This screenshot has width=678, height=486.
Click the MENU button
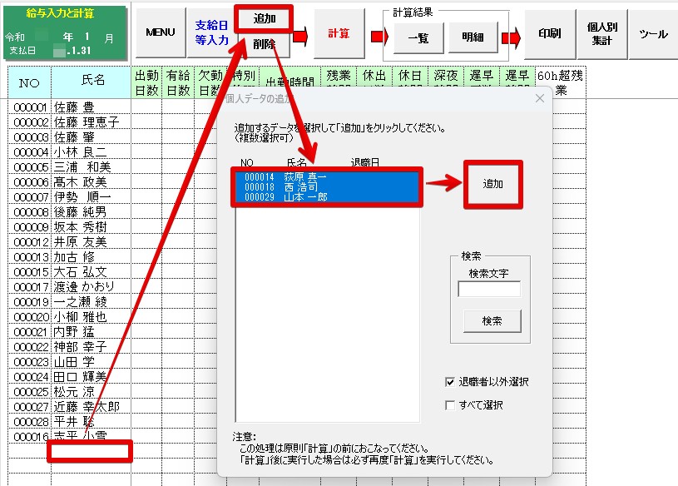pyautogui.click(x=160, y=32)
